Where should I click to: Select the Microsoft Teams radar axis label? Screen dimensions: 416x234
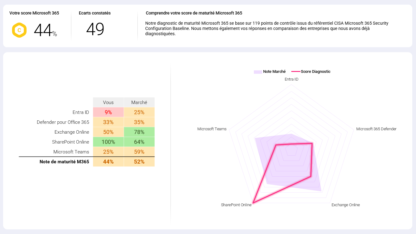click(x=212, y=129)
